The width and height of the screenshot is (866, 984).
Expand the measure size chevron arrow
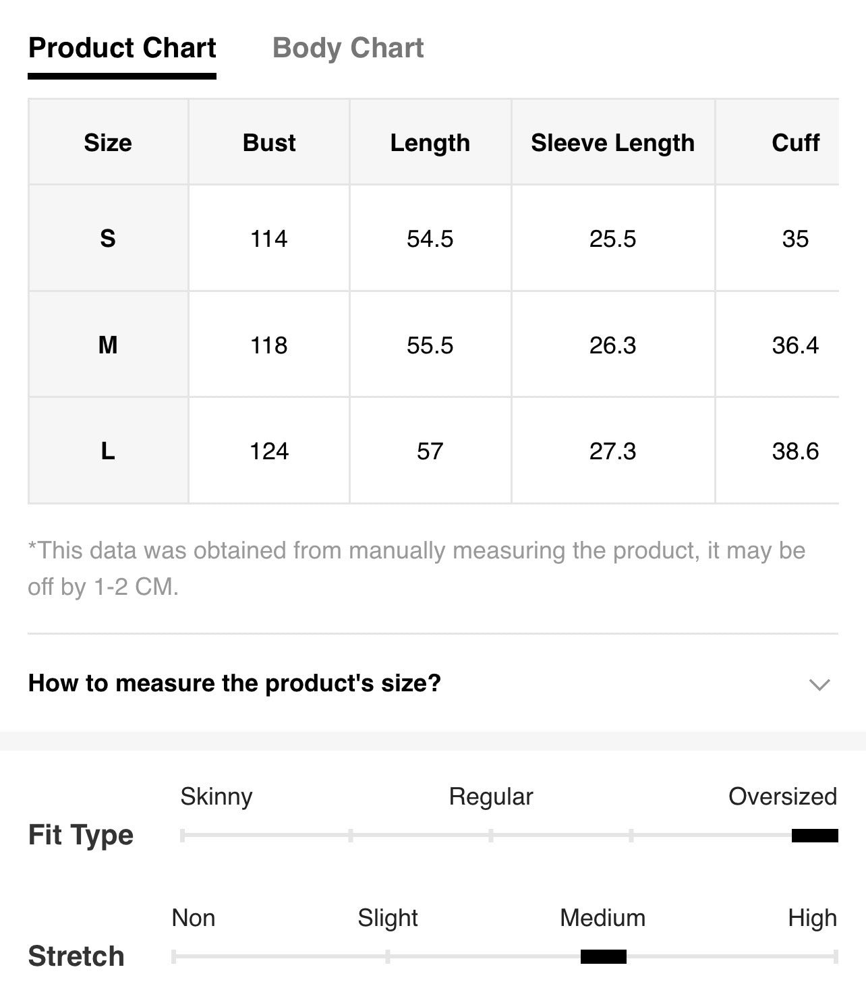coord(819,685)
